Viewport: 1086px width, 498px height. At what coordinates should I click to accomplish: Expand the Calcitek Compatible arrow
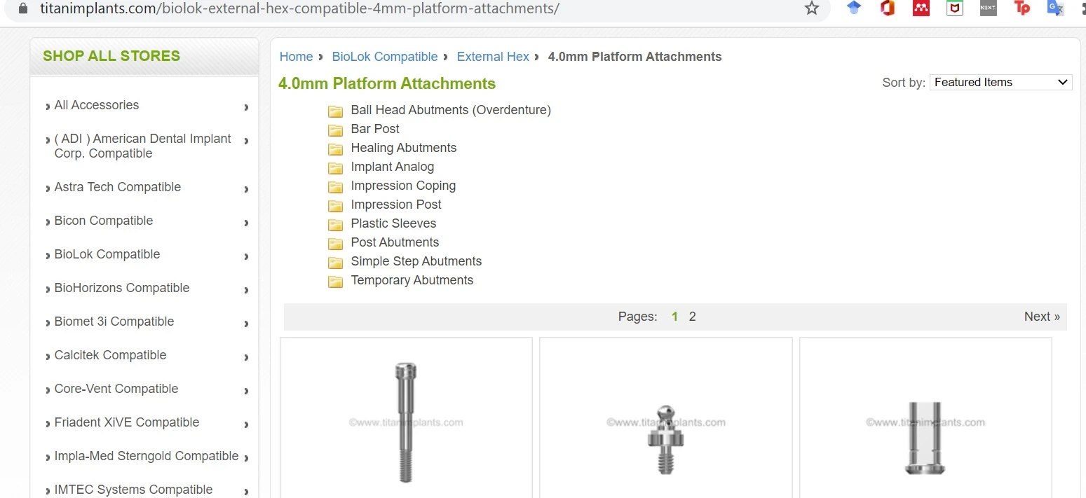(246, 357)
